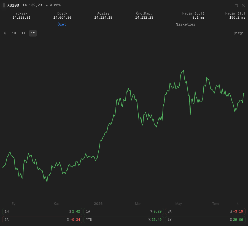Click the 1A performance box showing 0,29
248x226 pixels.
point(124,211)
